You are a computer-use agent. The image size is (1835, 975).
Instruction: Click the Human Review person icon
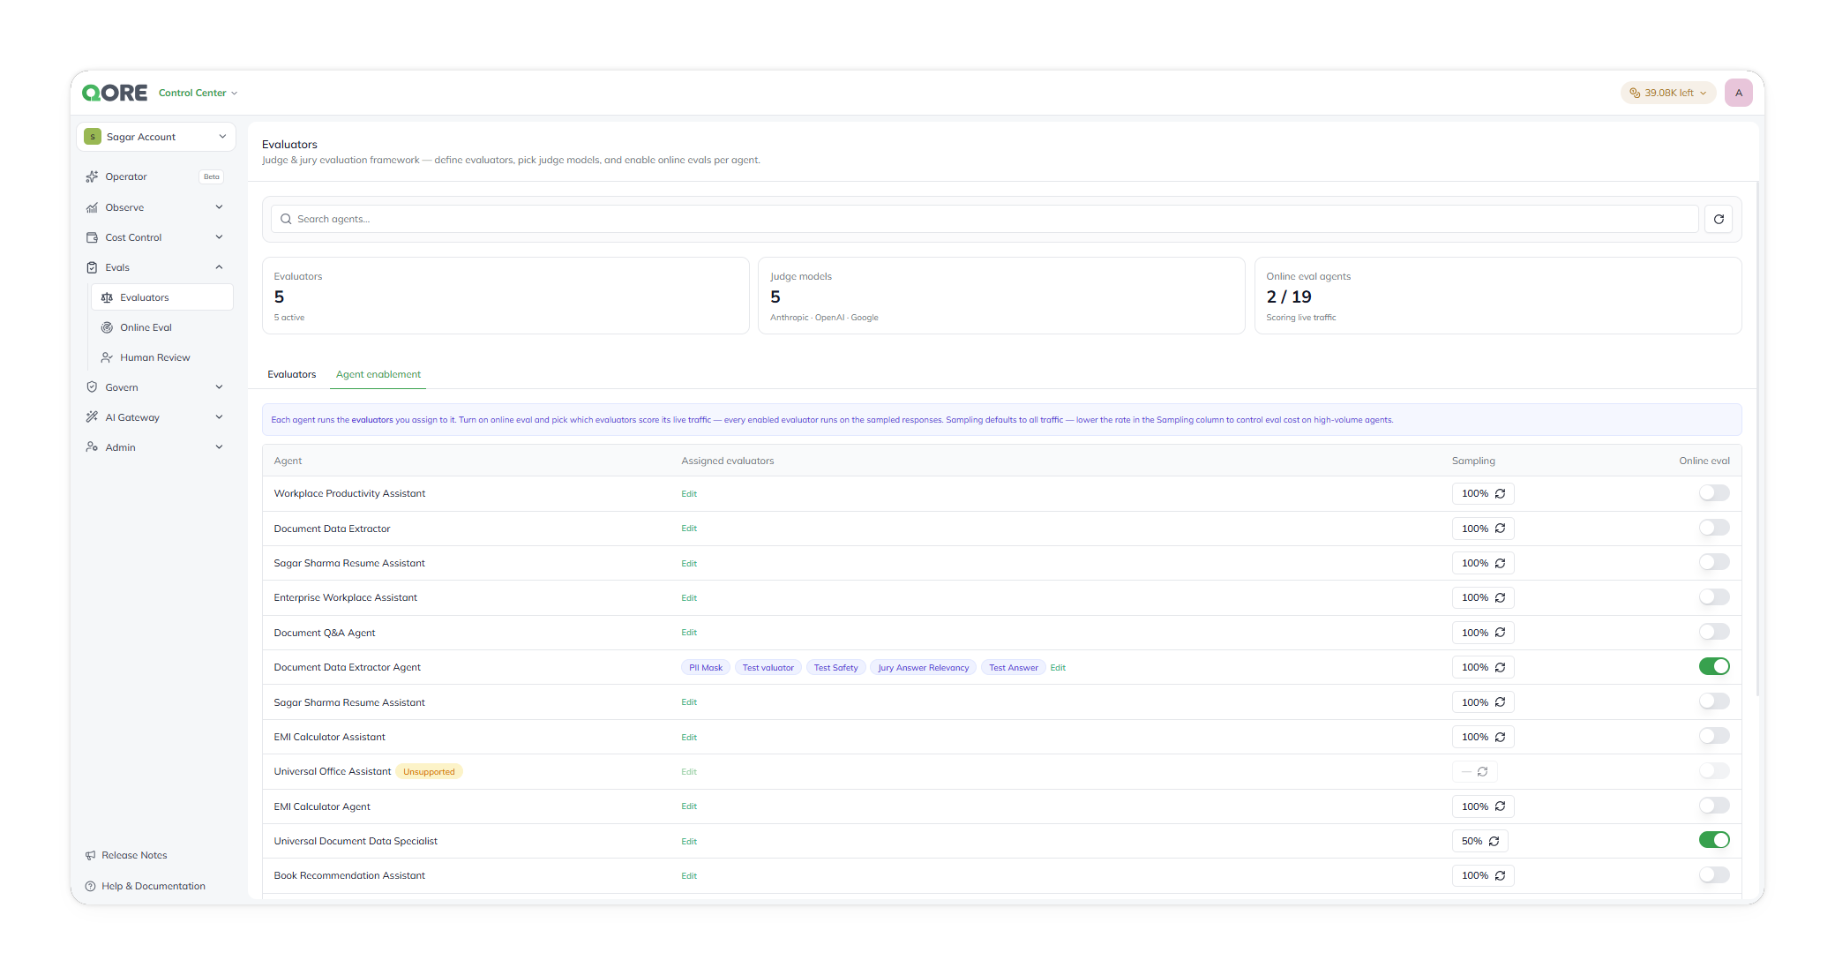(x=107, y=357)
